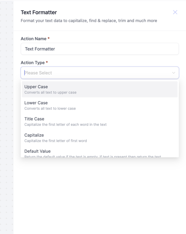Choose the Default Value option
The width and height of the screenshot is (186, 234).
tap(100, 152)
